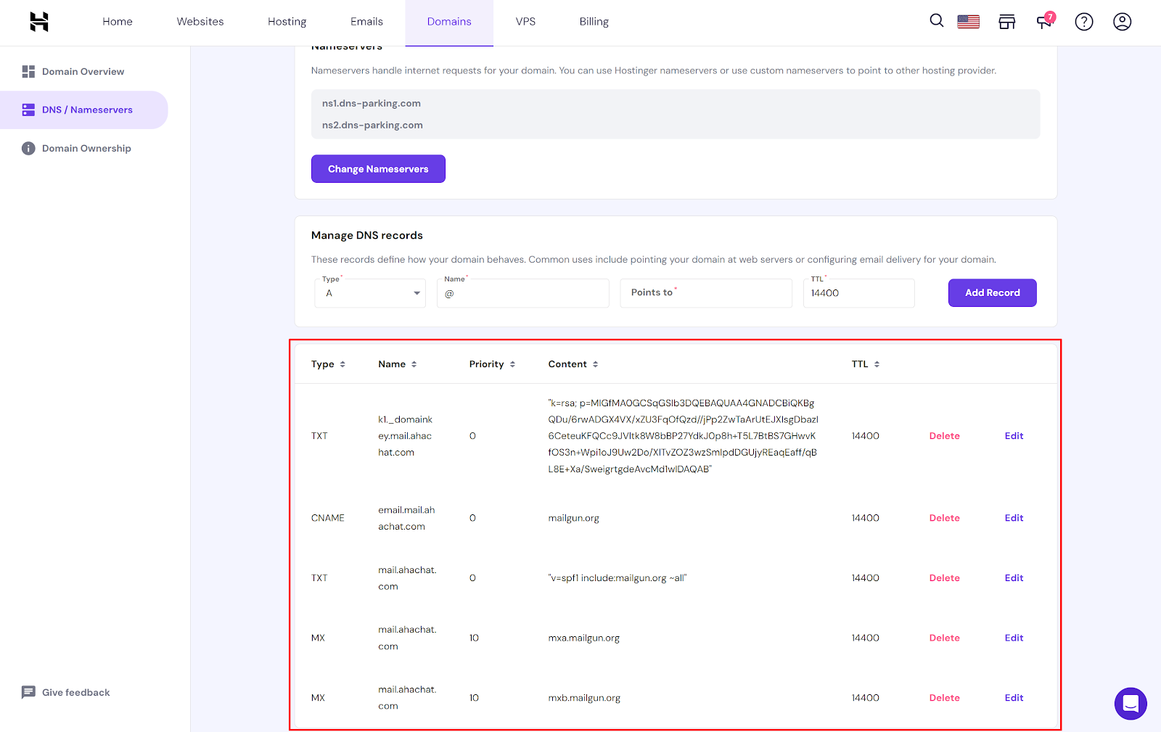Edit the k1._domainkey TXT record
The image size is (1161, 732).
coord(1014,436)
